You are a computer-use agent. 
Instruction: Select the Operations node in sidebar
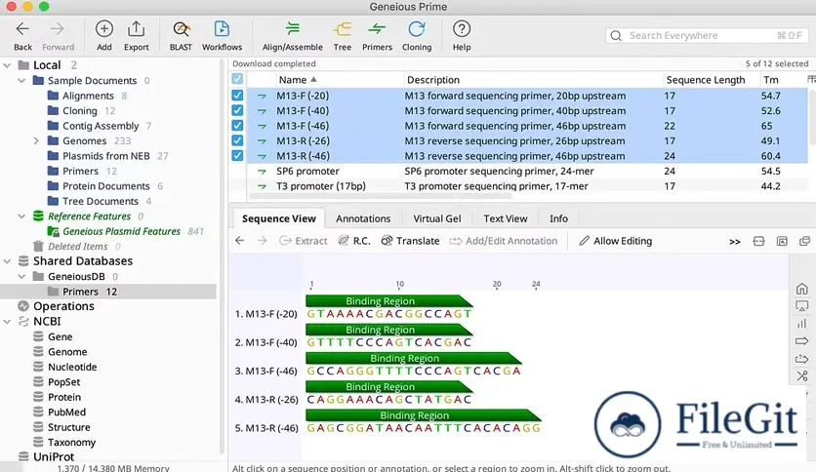(x=63, y=306)
